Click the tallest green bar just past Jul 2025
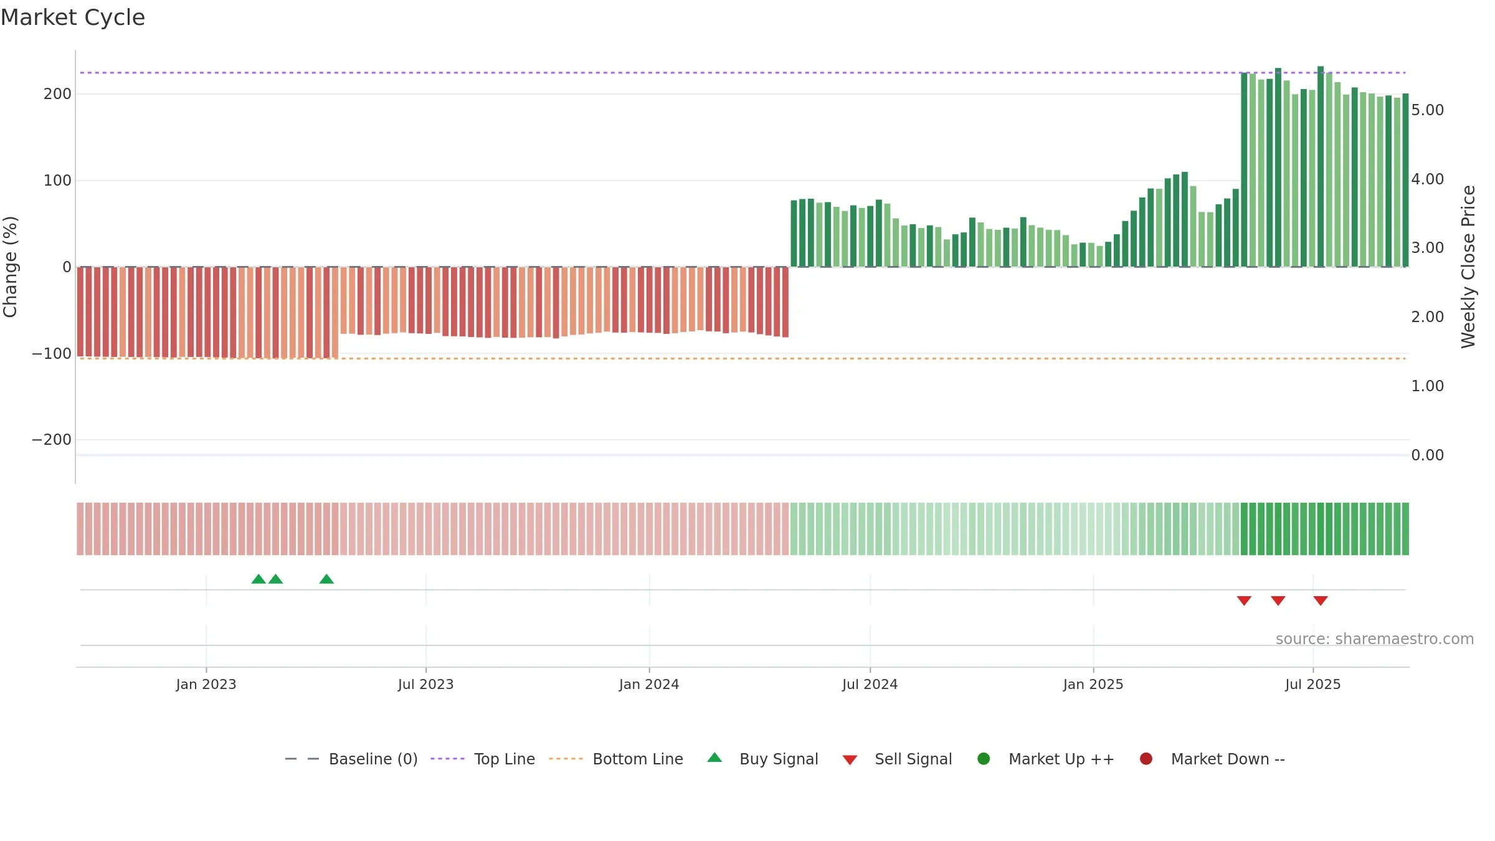This screenshot has height=841, width=1495. (x=1321, y=166)
